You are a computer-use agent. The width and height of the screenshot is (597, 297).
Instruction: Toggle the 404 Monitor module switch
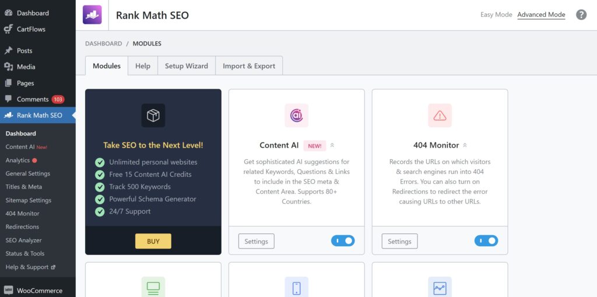486,240
